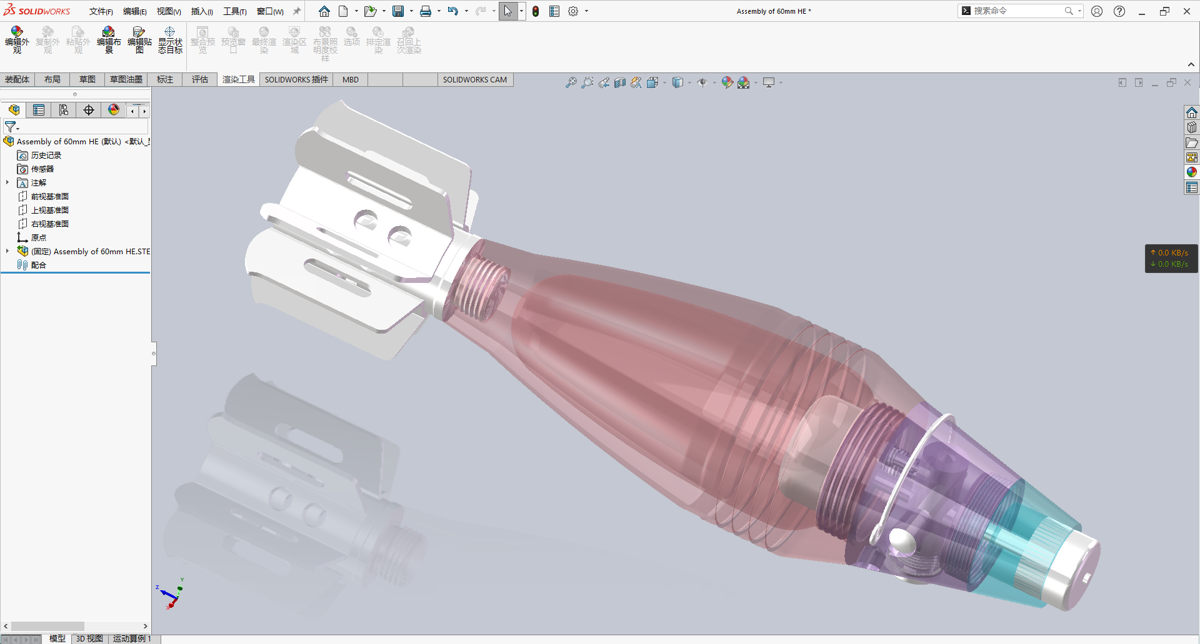Open the Edit Appearance (编辑外观) tool
Screen dimensions: 1200x644
[17, 40]
